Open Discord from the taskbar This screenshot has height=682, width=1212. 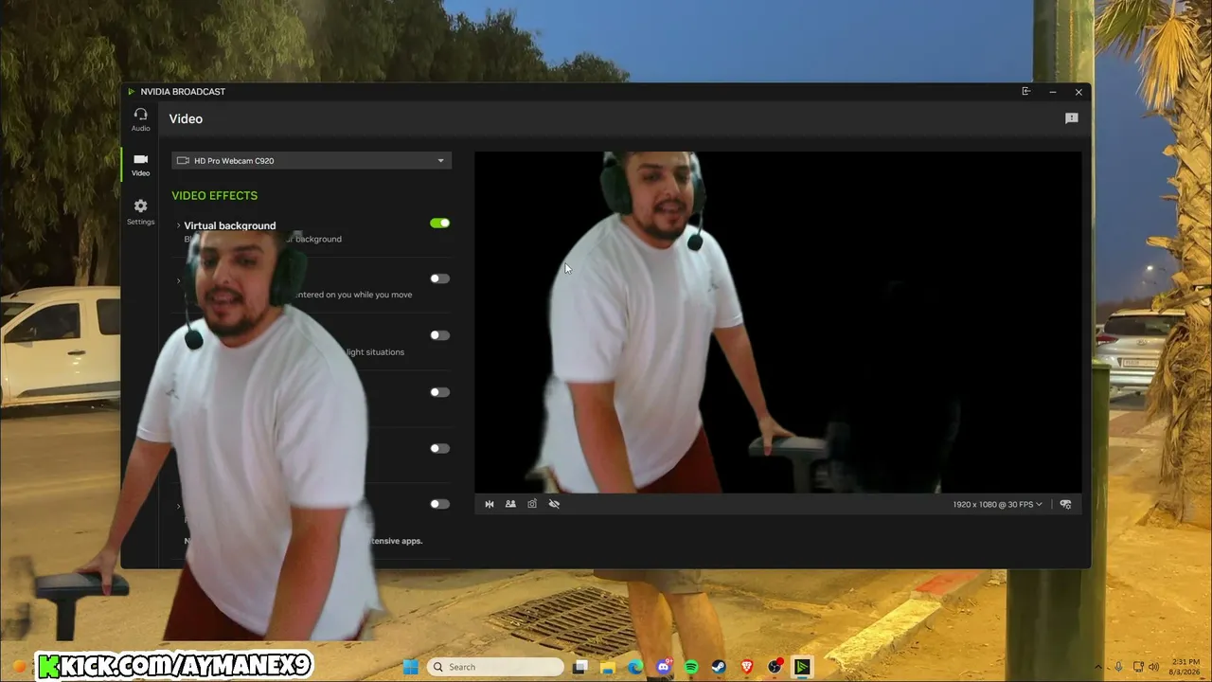[x=664, y=667]
